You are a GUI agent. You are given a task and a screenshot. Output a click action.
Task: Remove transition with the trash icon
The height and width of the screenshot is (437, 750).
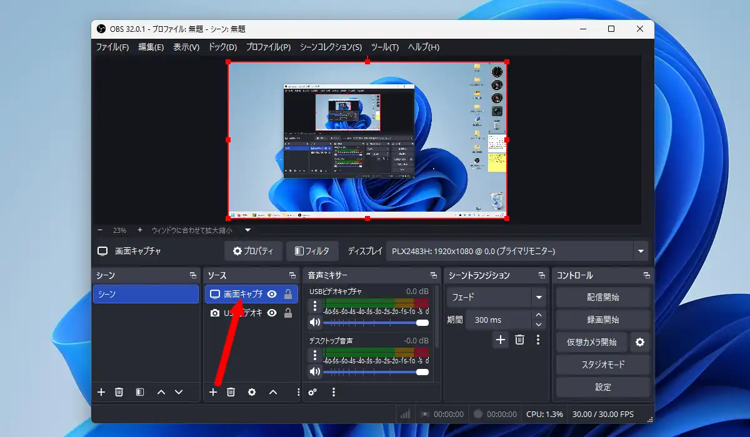(519, 340)
